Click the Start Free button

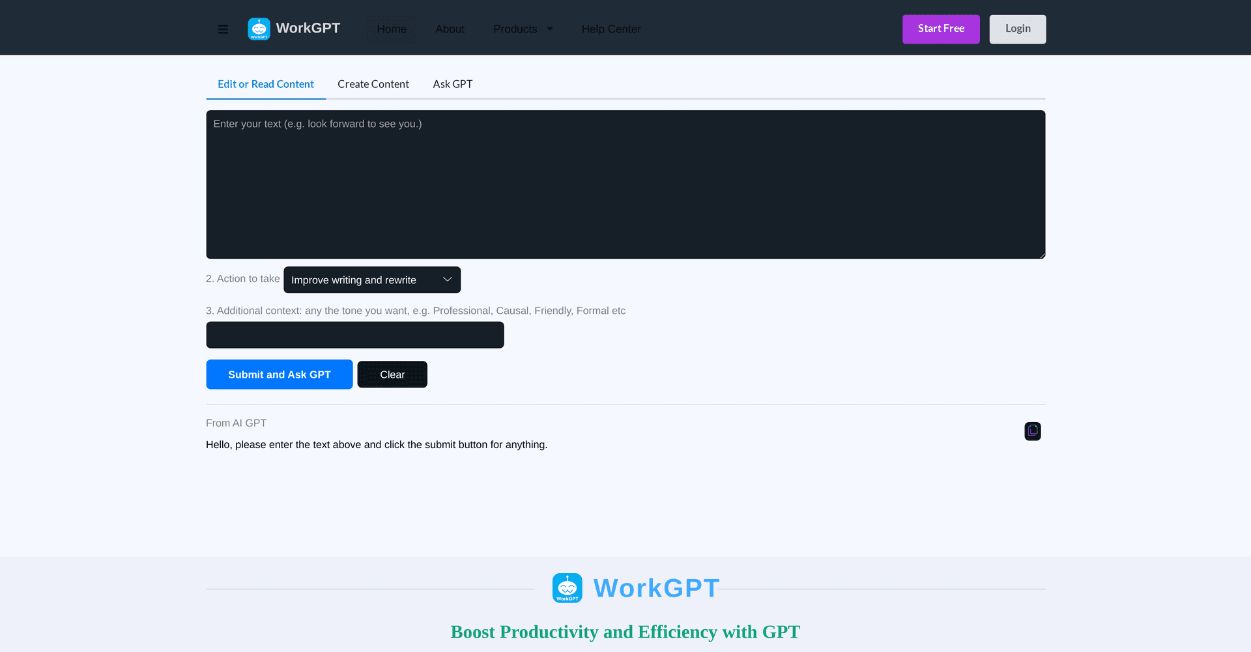click(941, 29)
